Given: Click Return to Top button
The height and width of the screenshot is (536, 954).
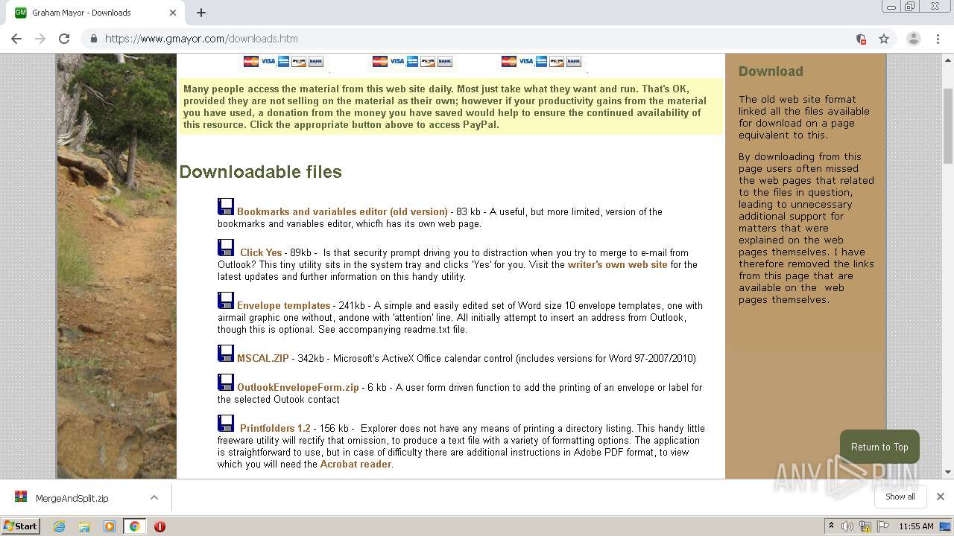Looking at the screenshot, I should point(879,447).
